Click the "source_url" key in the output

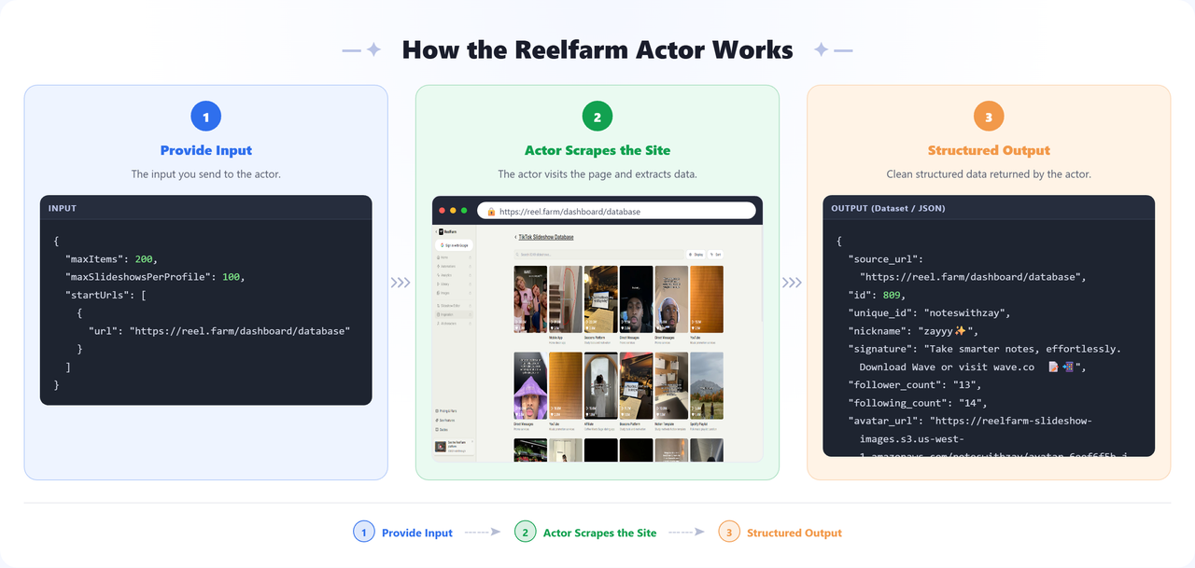click(x=885, y=258)
